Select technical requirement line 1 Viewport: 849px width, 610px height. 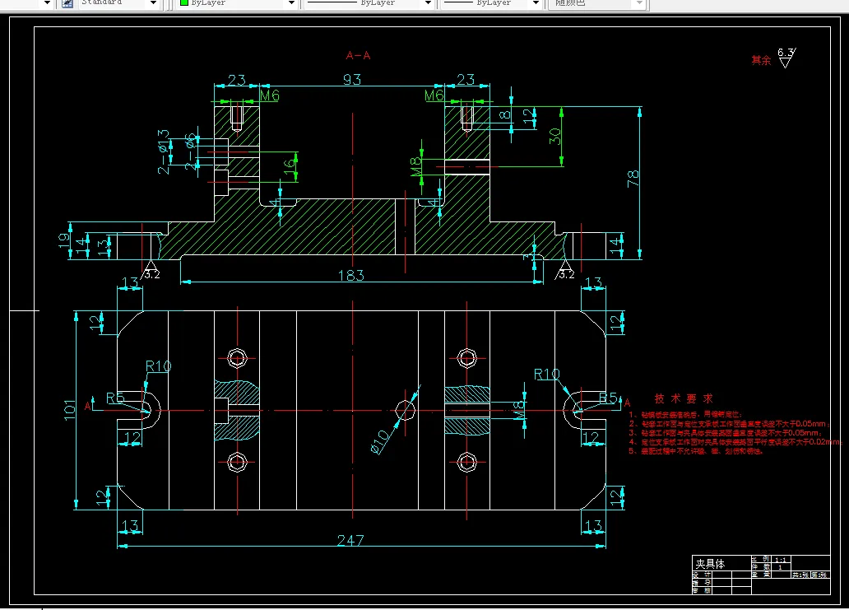(685, 414)
